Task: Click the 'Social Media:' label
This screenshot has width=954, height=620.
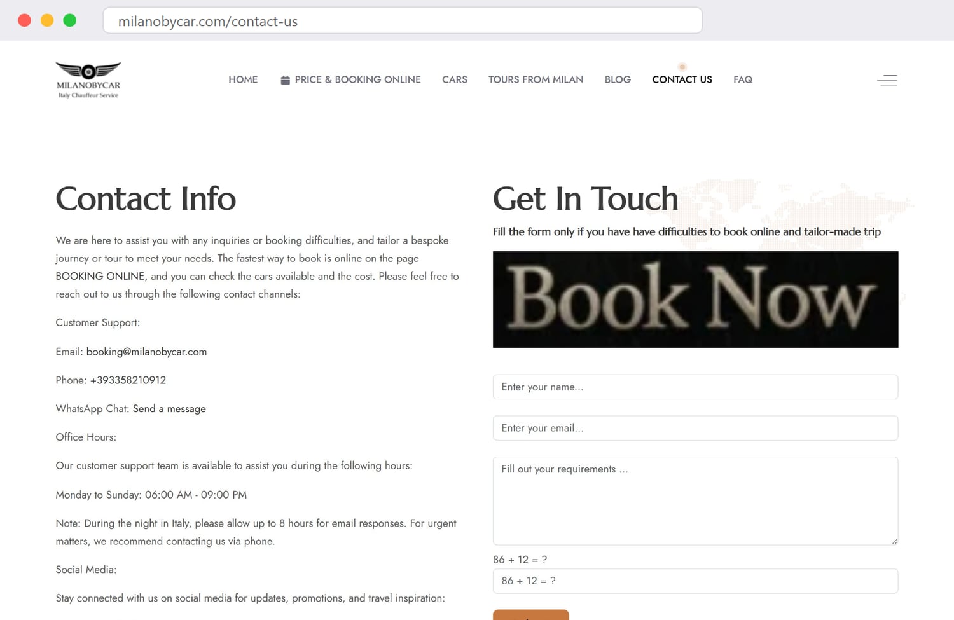Action: 86,570
